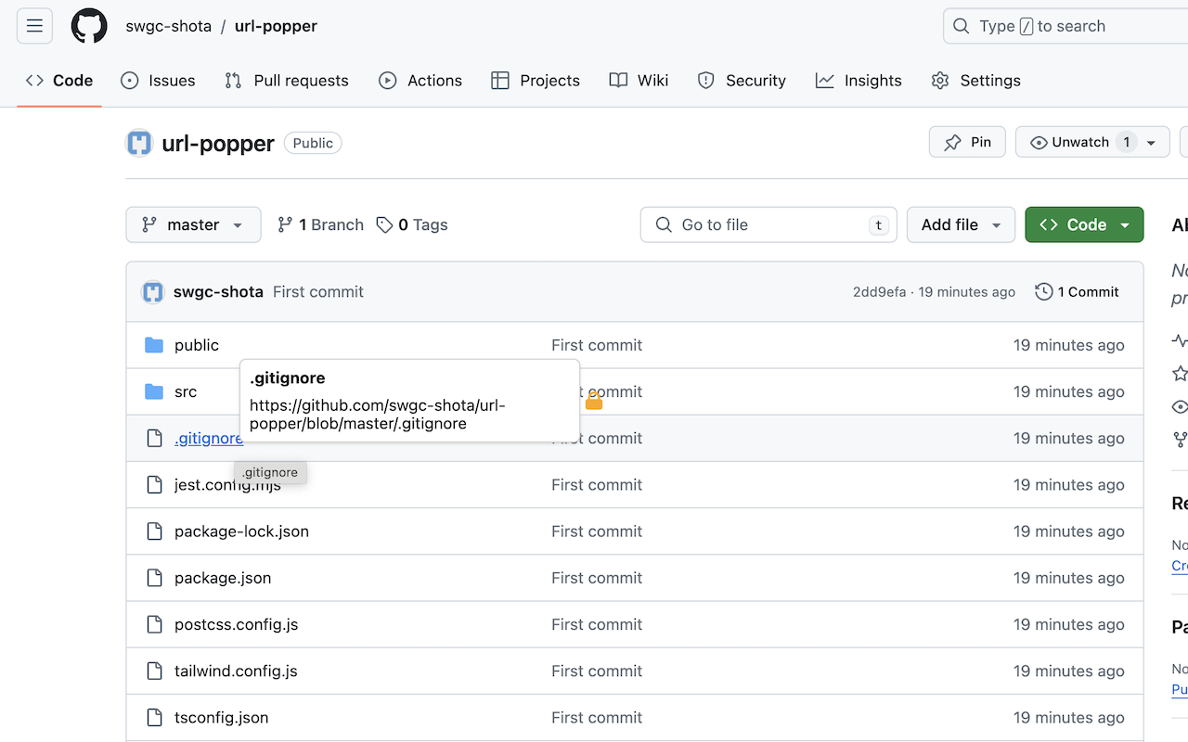Open the Projects tab
This screenshot has width=1188, height=742.
click(x=536, y=81)
